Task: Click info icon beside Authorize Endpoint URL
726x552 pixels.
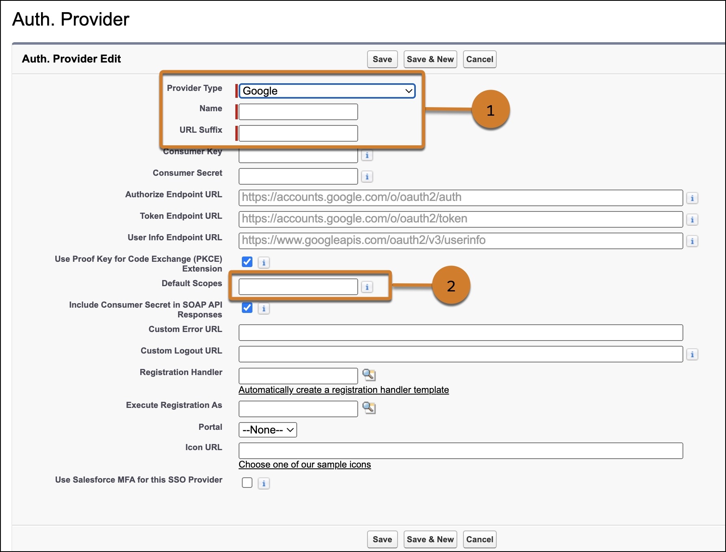Action: click(692, 198)
